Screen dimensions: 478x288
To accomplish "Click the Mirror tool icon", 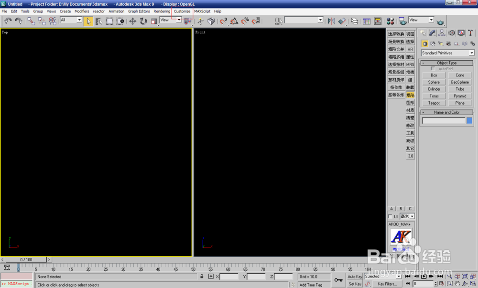I will tap(331, 21).
